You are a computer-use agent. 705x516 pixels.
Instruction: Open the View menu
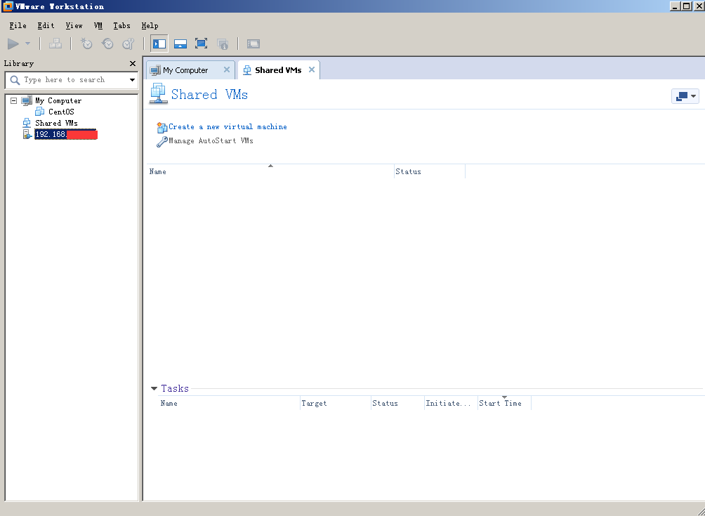point(74,25)
